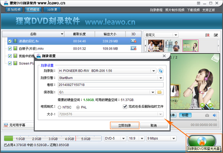Click the 3D icon for 浪漫的回忆.flv
This screenshot has height=153, width=223.
click(x=133, y=41)
